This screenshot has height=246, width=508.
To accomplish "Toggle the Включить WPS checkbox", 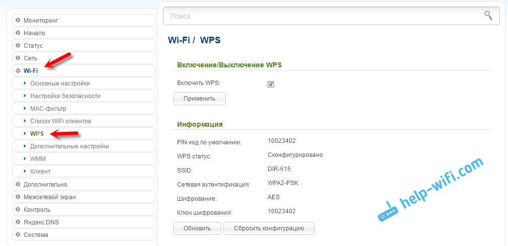I will pyautogui.click(x=271, y=84).
